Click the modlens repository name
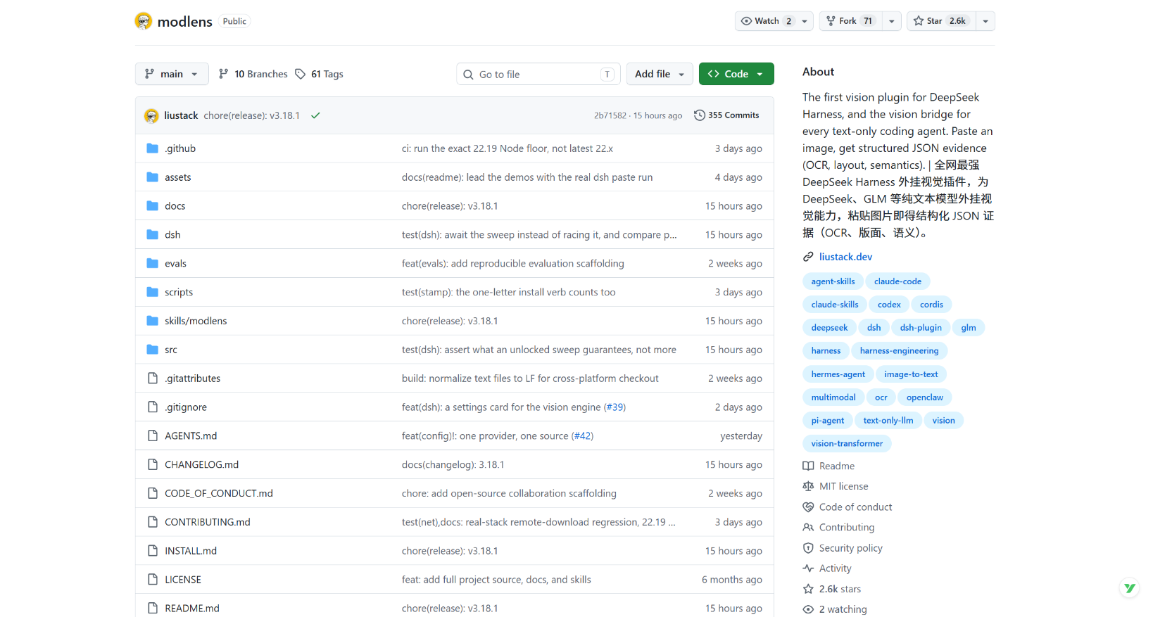The height and width of the screenshot is (617, 1153). click(185, 21)
